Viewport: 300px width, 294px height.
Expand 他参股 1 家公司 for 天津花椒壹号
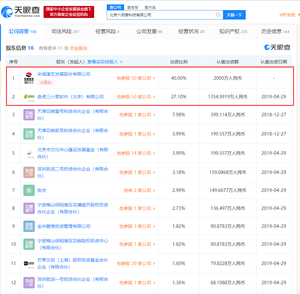137,115
